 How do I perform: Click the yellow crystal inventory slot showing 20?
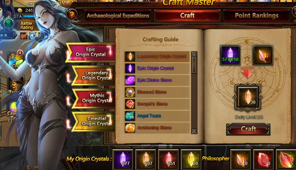click(191, 159)
